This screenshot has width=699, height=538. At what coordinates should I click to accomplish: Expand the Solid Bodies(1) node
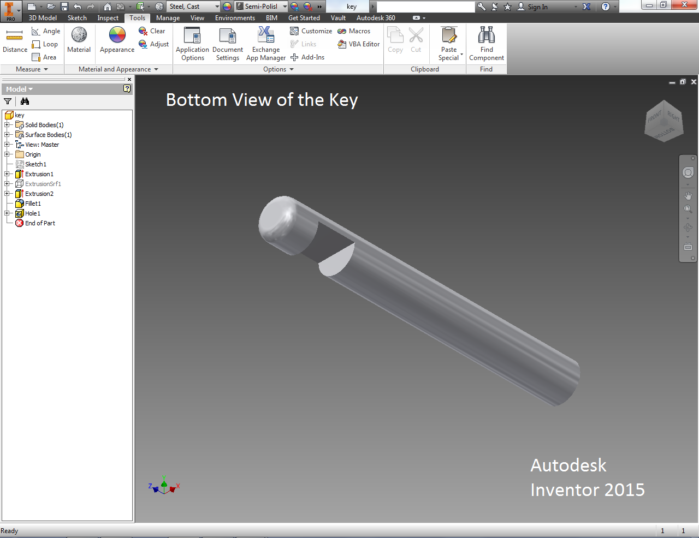7,125
